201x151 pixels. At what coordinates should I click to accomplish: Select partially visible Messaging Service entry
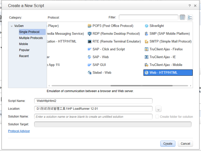[x=65, y=34]
